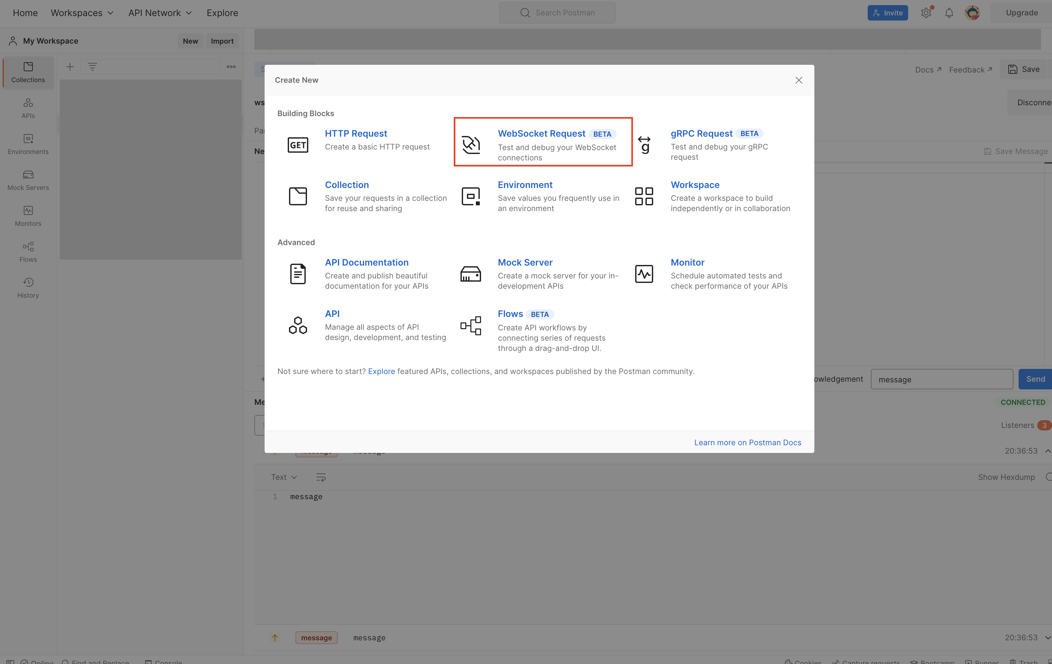Image resolution: width=1052 pixels, height=664 pixels.
Task: Open the Text format dropdown
Action: [284, 477]
